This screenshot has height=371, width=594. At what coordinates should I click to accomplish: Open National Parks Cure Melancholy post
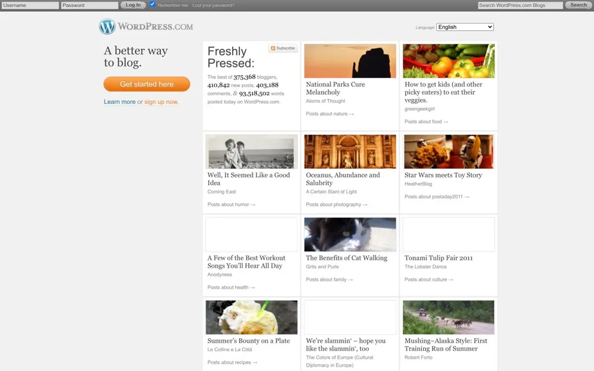coord(335,88)
